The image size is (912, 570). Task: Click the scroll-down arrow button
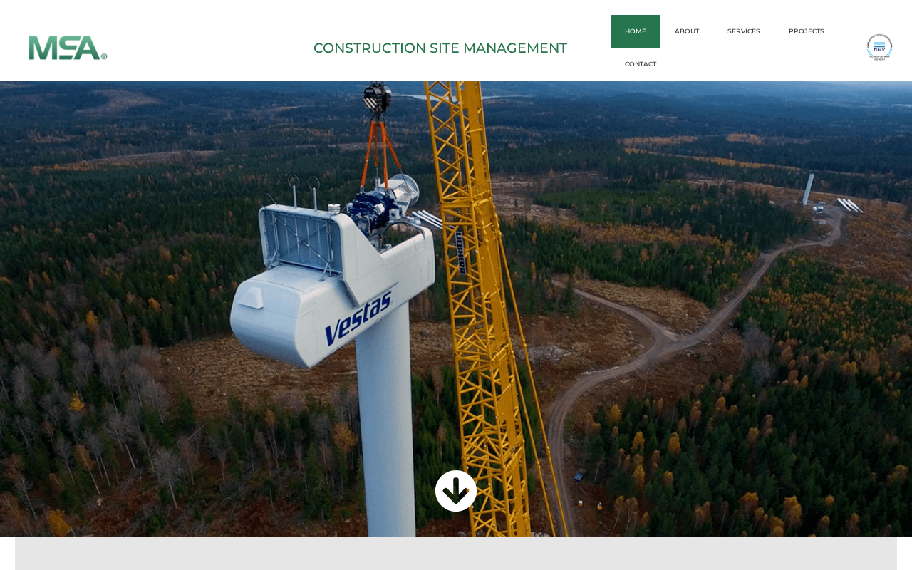[456, 491]
